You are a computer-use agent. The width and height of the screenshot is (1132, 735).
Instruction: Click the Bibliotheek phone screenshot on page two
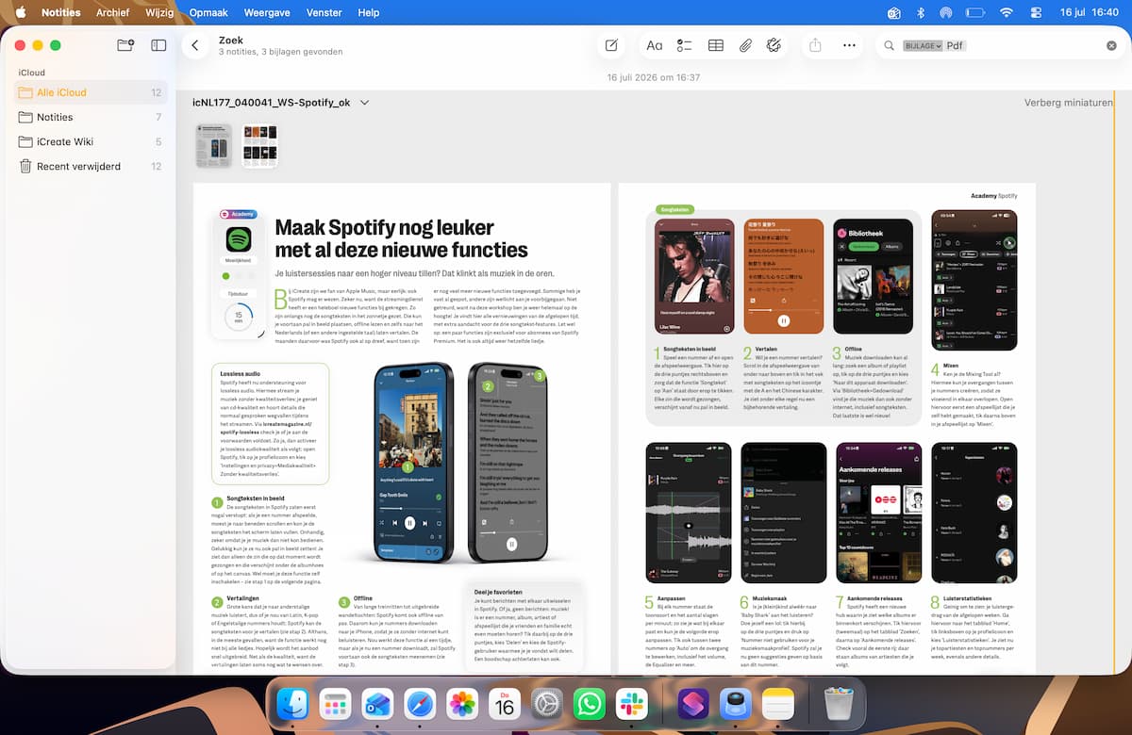tap(873, 276)
